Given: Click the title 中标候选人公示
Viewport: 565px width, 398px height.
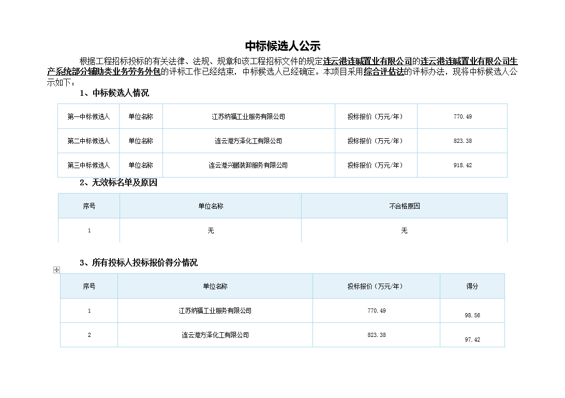Looking at the screenshot, I should click(282, 46).
